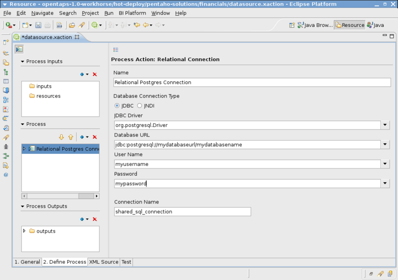The image size is (398, 280).
Task: Open the Window menu
Action: pyautogui.click(x=160, y=13)
